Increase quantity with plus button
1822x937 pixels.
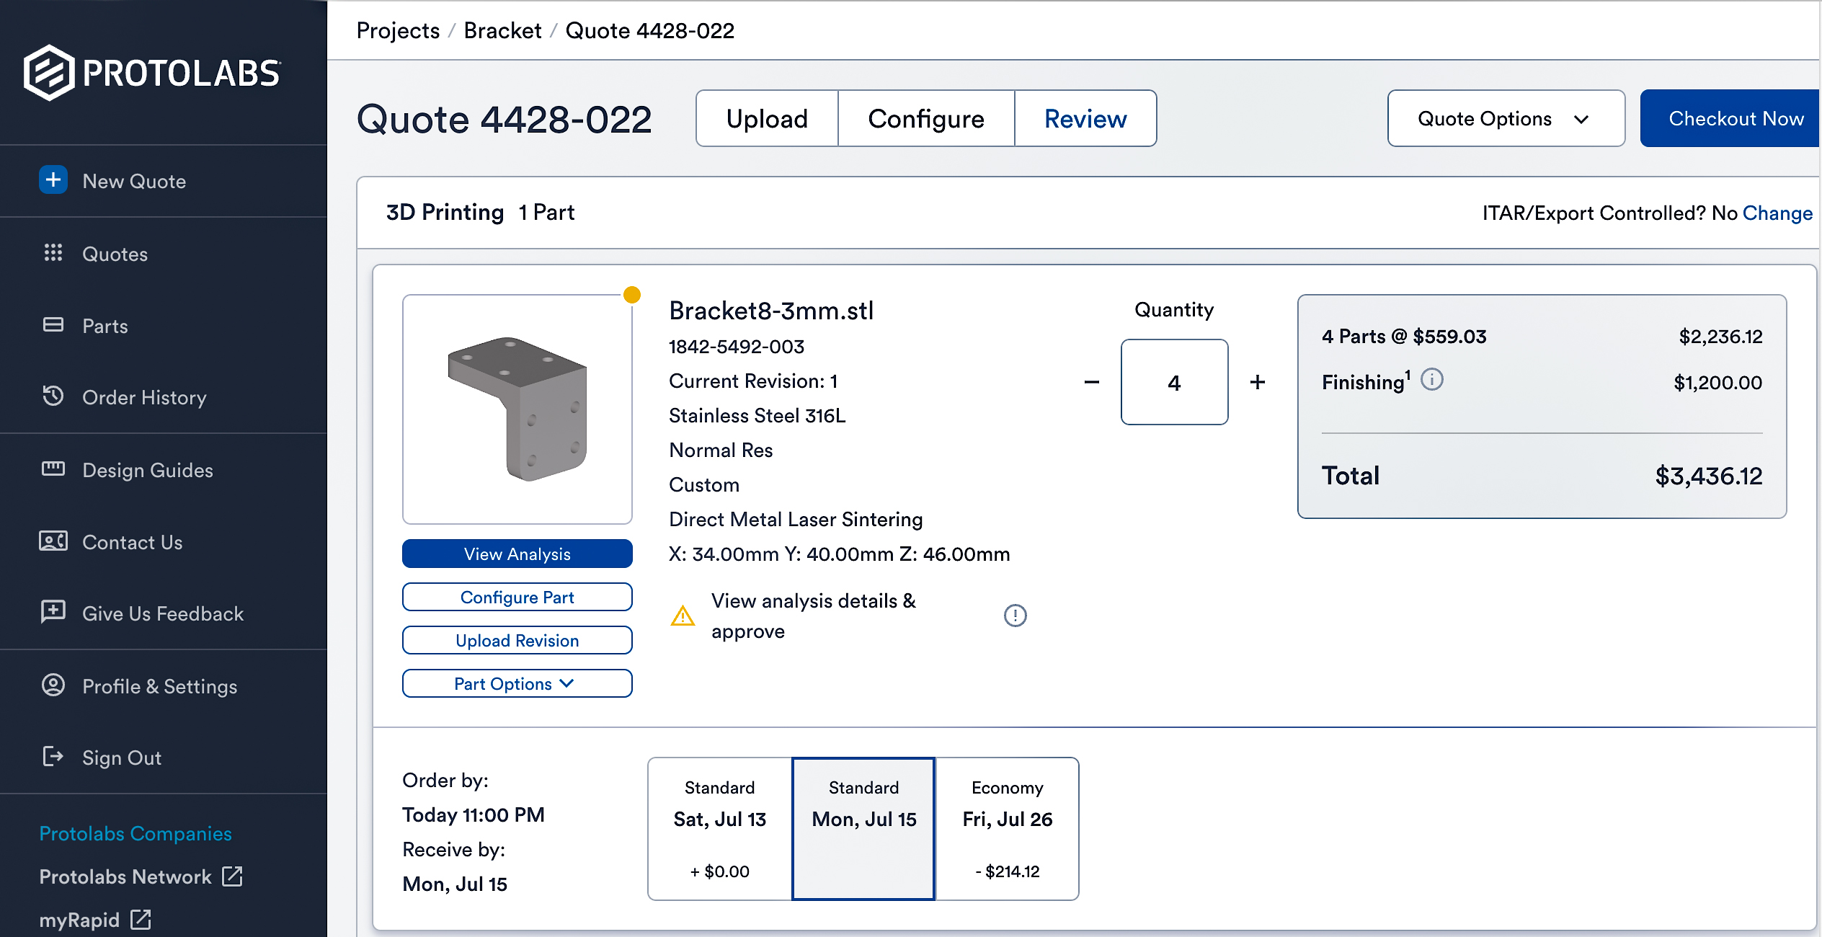point(1258,382)
